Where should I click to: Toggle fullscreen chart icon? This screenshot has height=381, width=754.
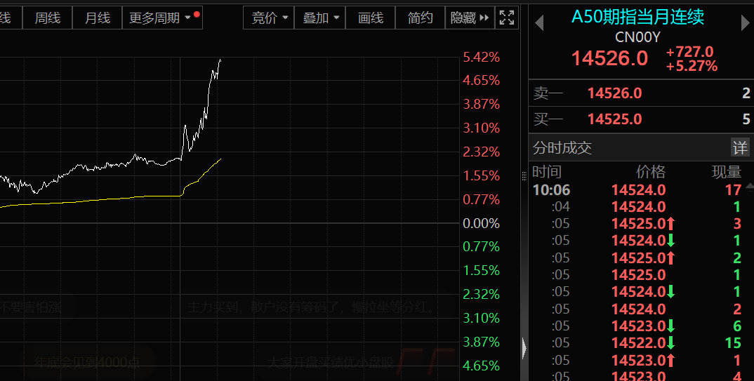(x=507, y=18)
